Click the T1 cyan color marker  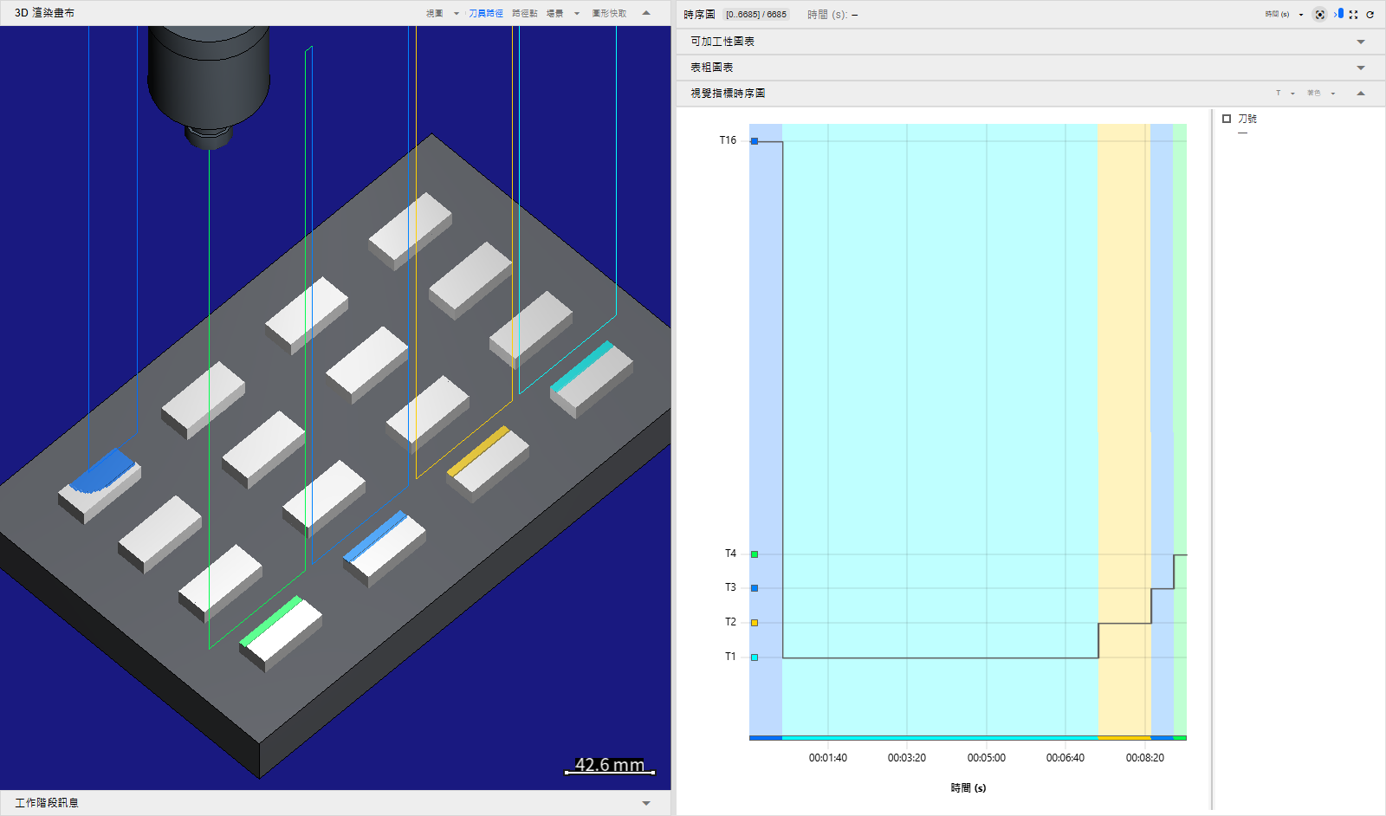(755, 657)
